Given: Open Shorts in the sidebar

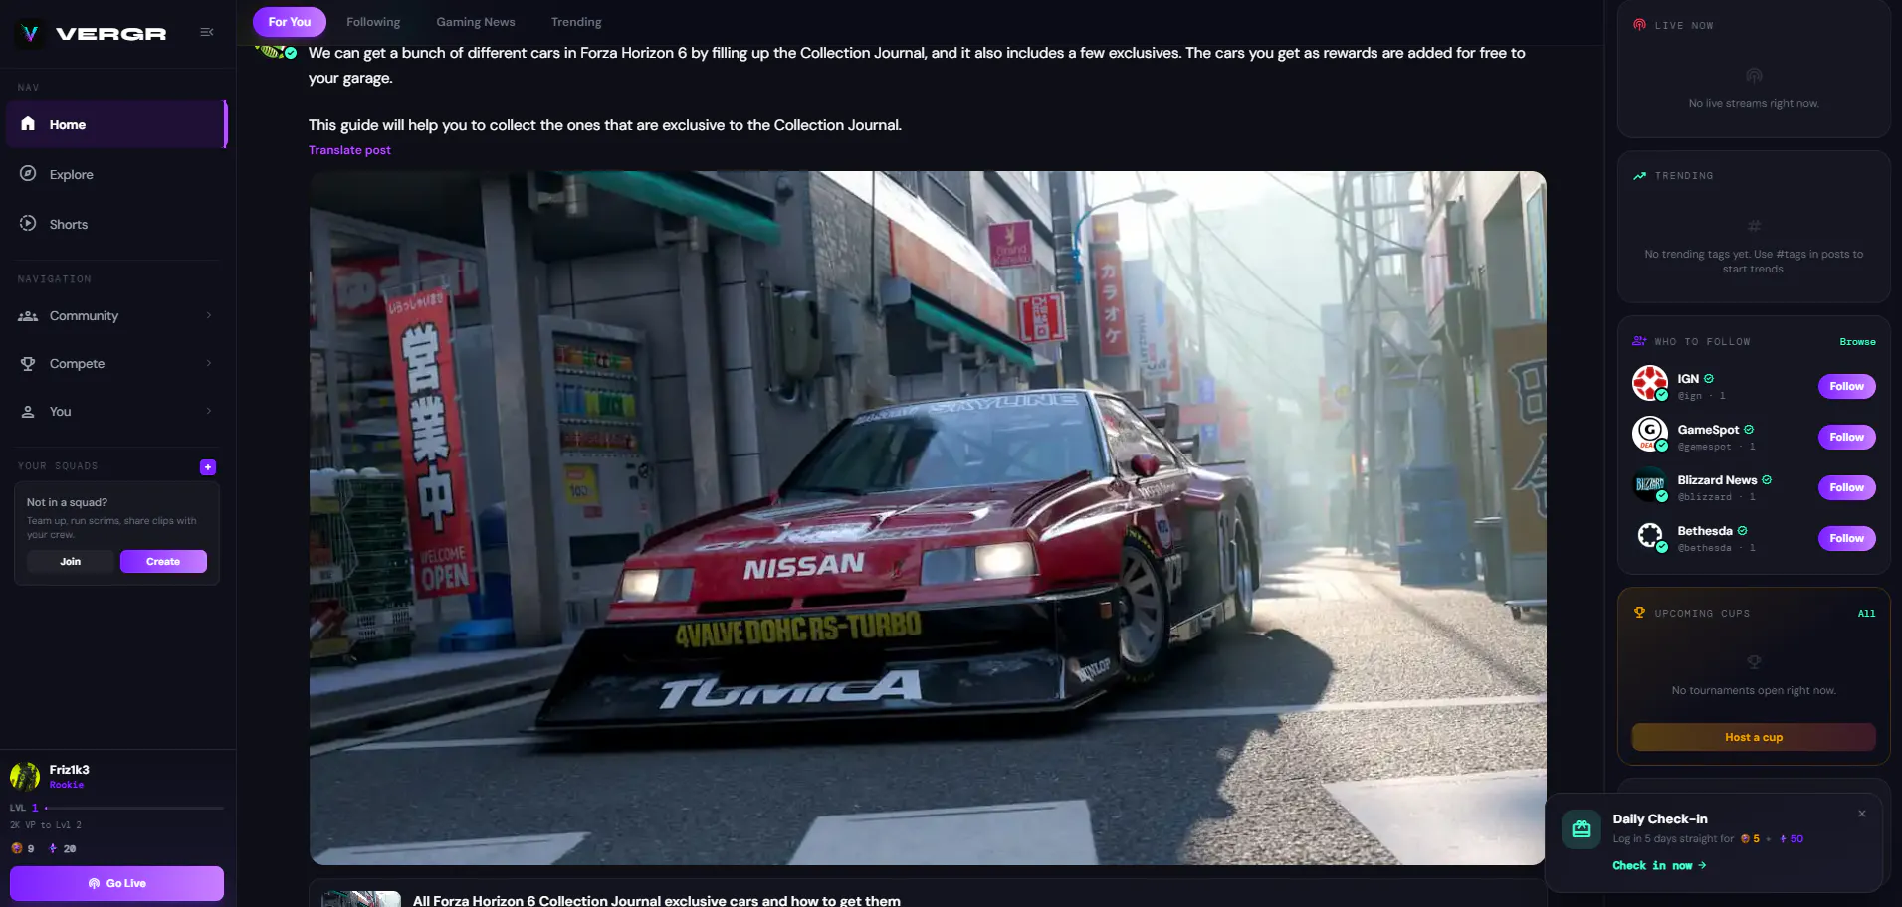Looking at the screenshot, I should (x=116, y=224).
